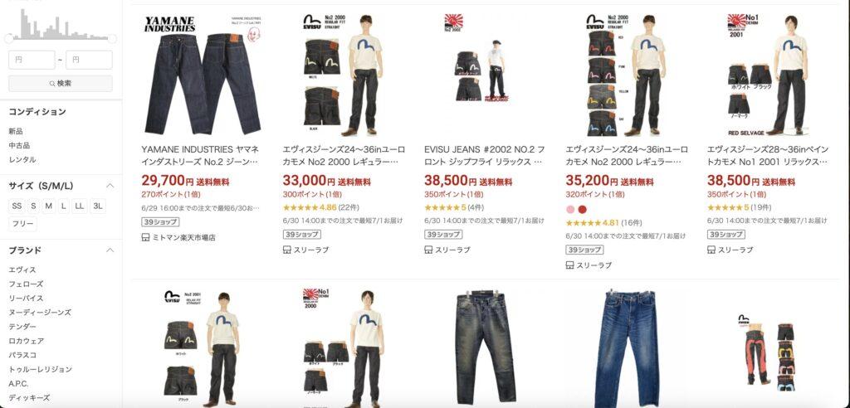Select the pink color swatch
The height and width of the screenshot is (408, 850).
pos(570,209)
